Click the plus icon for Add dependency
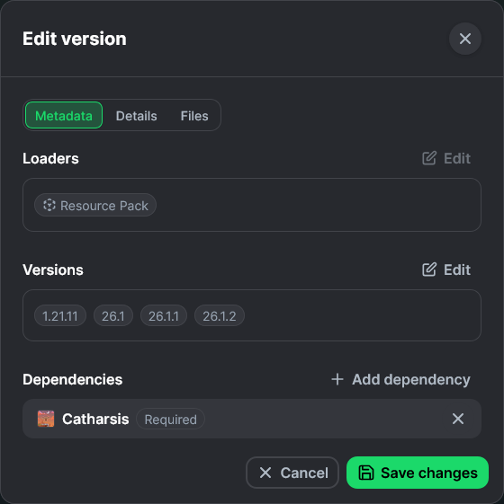Image resolution: width=504 pixels, height=504 pixels. click(337, 379)
